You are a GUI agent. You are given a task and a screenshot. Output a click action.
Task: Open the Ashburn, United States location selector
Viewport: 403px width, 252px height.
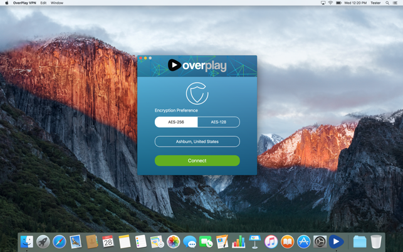(x=197, y=142)
